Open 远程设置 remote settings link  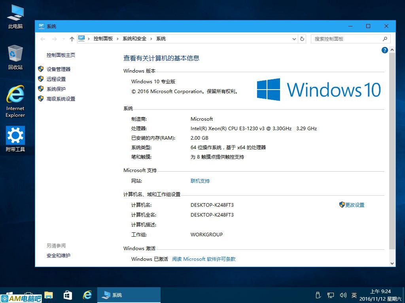[56, 79]
